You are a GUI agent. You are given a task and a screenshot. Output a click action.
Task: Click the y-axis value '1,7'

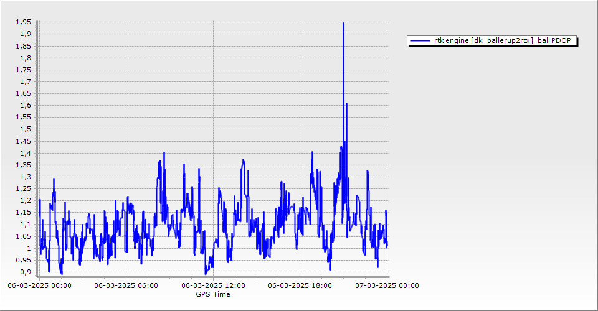click(x=26, y=82)
